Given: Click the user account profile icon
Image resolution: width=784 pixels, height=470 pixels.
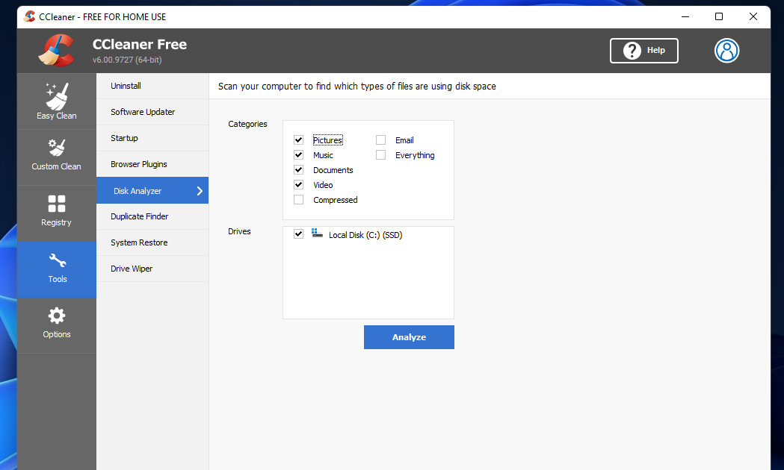Looking at the screenshot, I should [x=726, y=51].
